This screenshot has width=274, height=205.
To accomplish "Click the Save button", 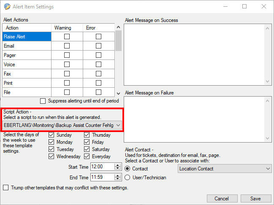I will (x=255, y=198).
